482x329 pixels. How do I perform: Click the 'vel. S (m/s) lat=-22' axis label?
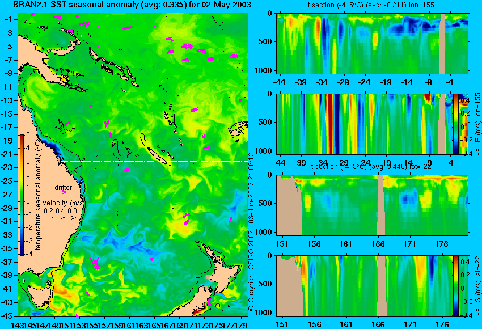pos(477,285)
